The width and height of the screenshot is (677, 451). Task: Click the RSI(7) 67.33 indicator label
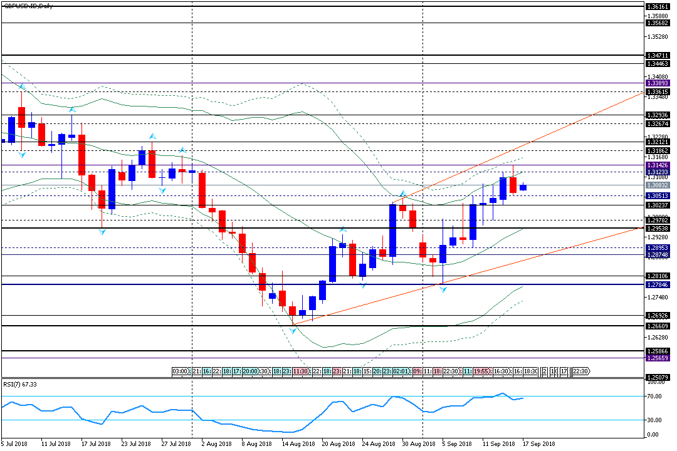[20, 384]
